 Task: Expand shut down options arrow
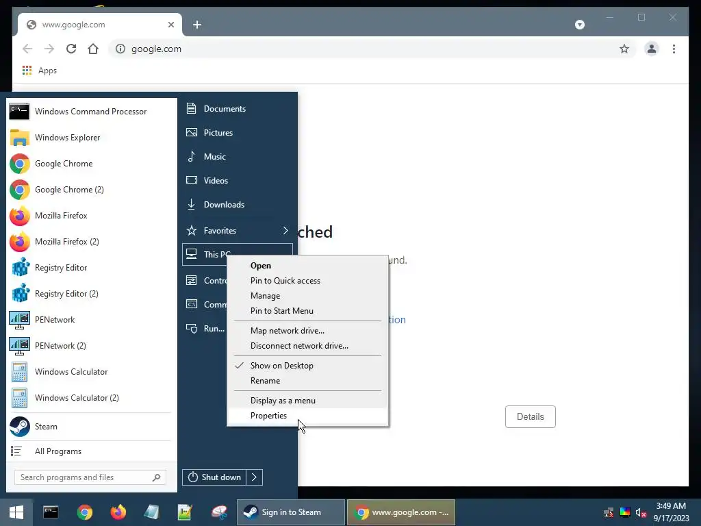tap(255, 477)
